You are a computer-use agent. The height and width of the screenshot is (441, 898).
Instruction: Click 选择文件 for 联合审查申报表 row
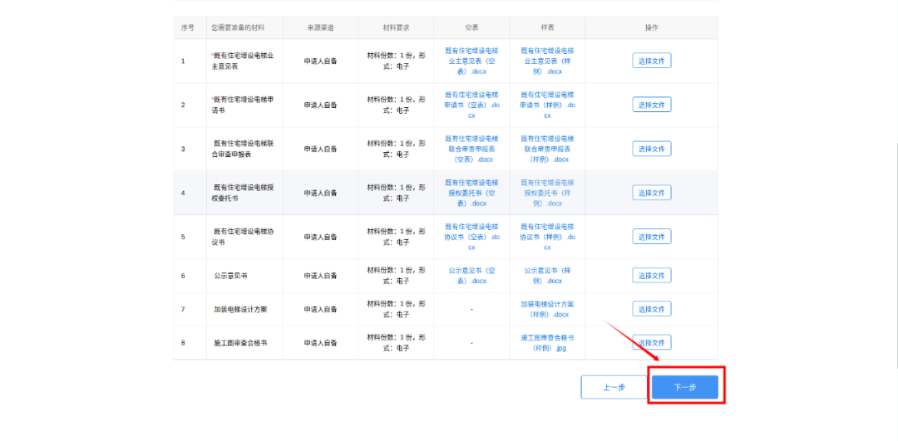pyautogui.click(x=651, y=149)
